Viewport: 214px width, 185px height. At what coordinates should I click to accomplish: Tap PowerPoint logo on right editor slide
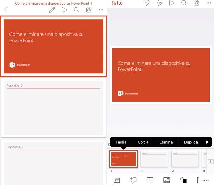tap(128, 94)
